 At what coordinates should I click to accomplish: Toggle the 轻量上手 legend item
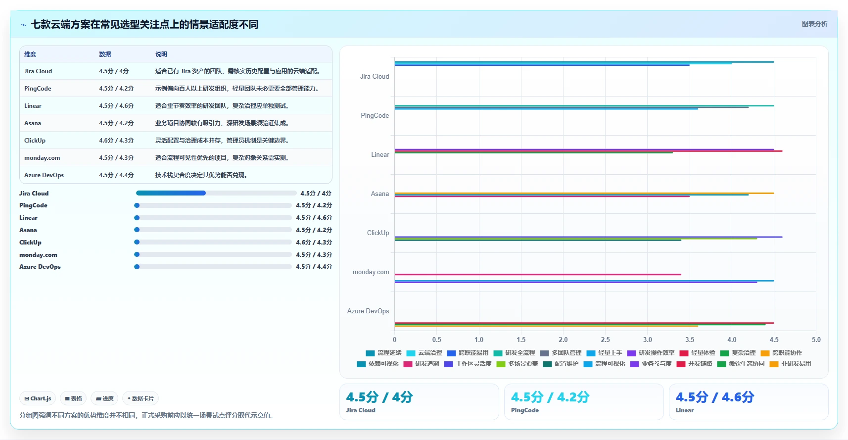pyautogui.click(x=604, y=353)
